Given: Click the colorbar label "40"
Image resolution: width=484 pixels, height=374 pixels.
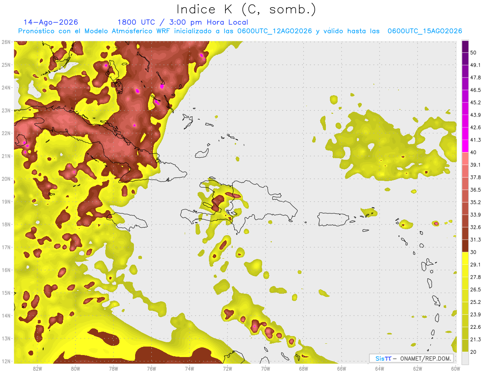Looking at the screenshot, I should point(474,152).
